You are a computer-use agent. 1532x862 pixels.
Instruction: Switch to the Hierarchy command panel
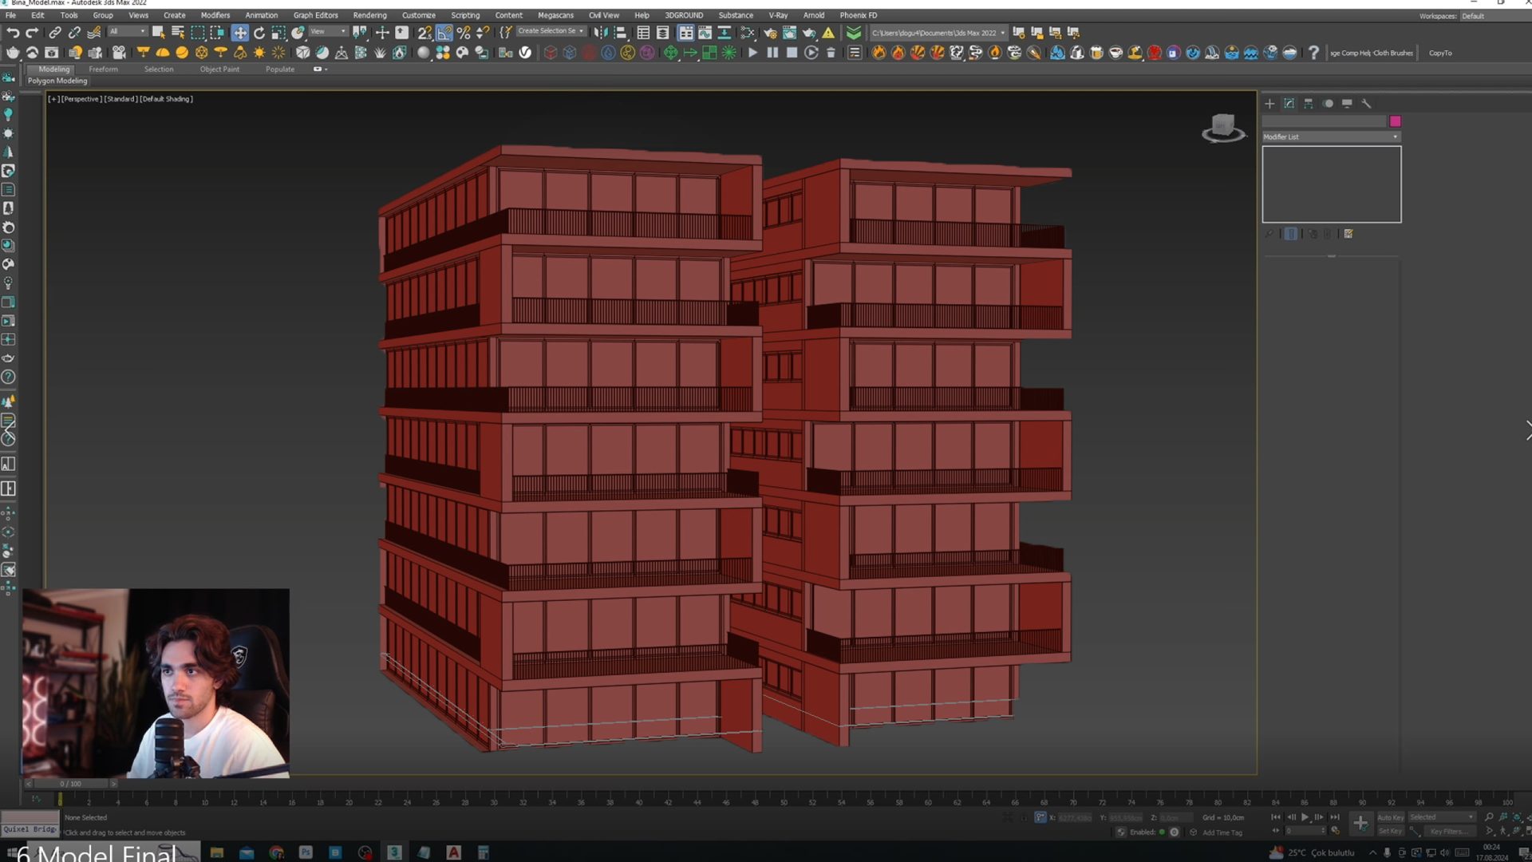coord(1309,104)
